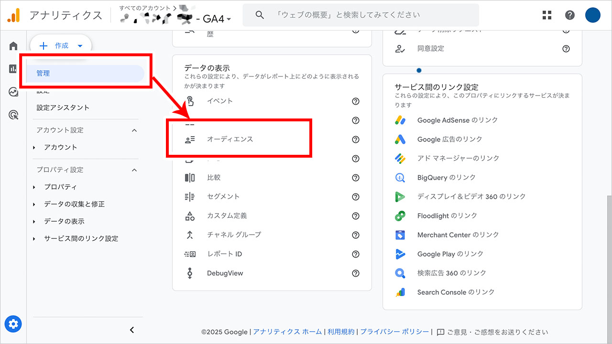Viewport: 612px width, 344px height.
Task: Show help for レポート ID
Action: coord(356,254)
